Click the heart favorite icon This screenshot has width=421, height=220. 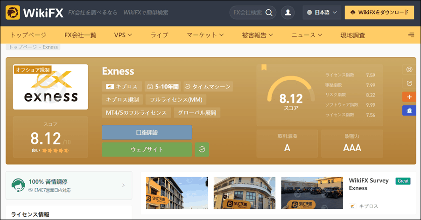pyautogui.click(x=409, y=70)
